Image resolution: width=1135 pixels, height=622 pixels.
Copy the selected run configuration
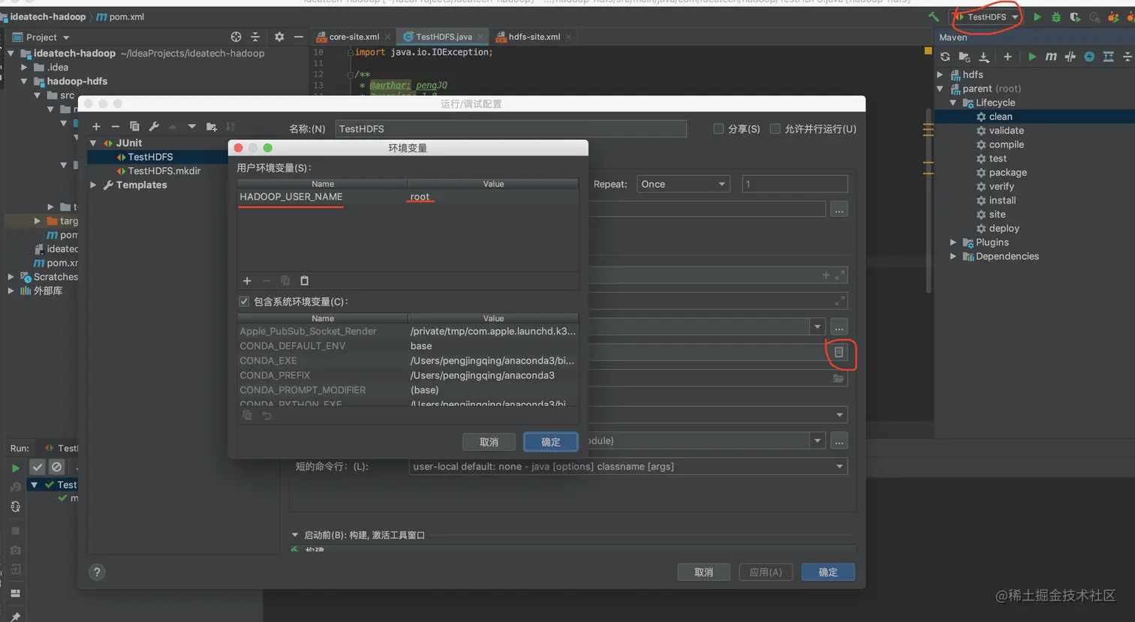134,127
